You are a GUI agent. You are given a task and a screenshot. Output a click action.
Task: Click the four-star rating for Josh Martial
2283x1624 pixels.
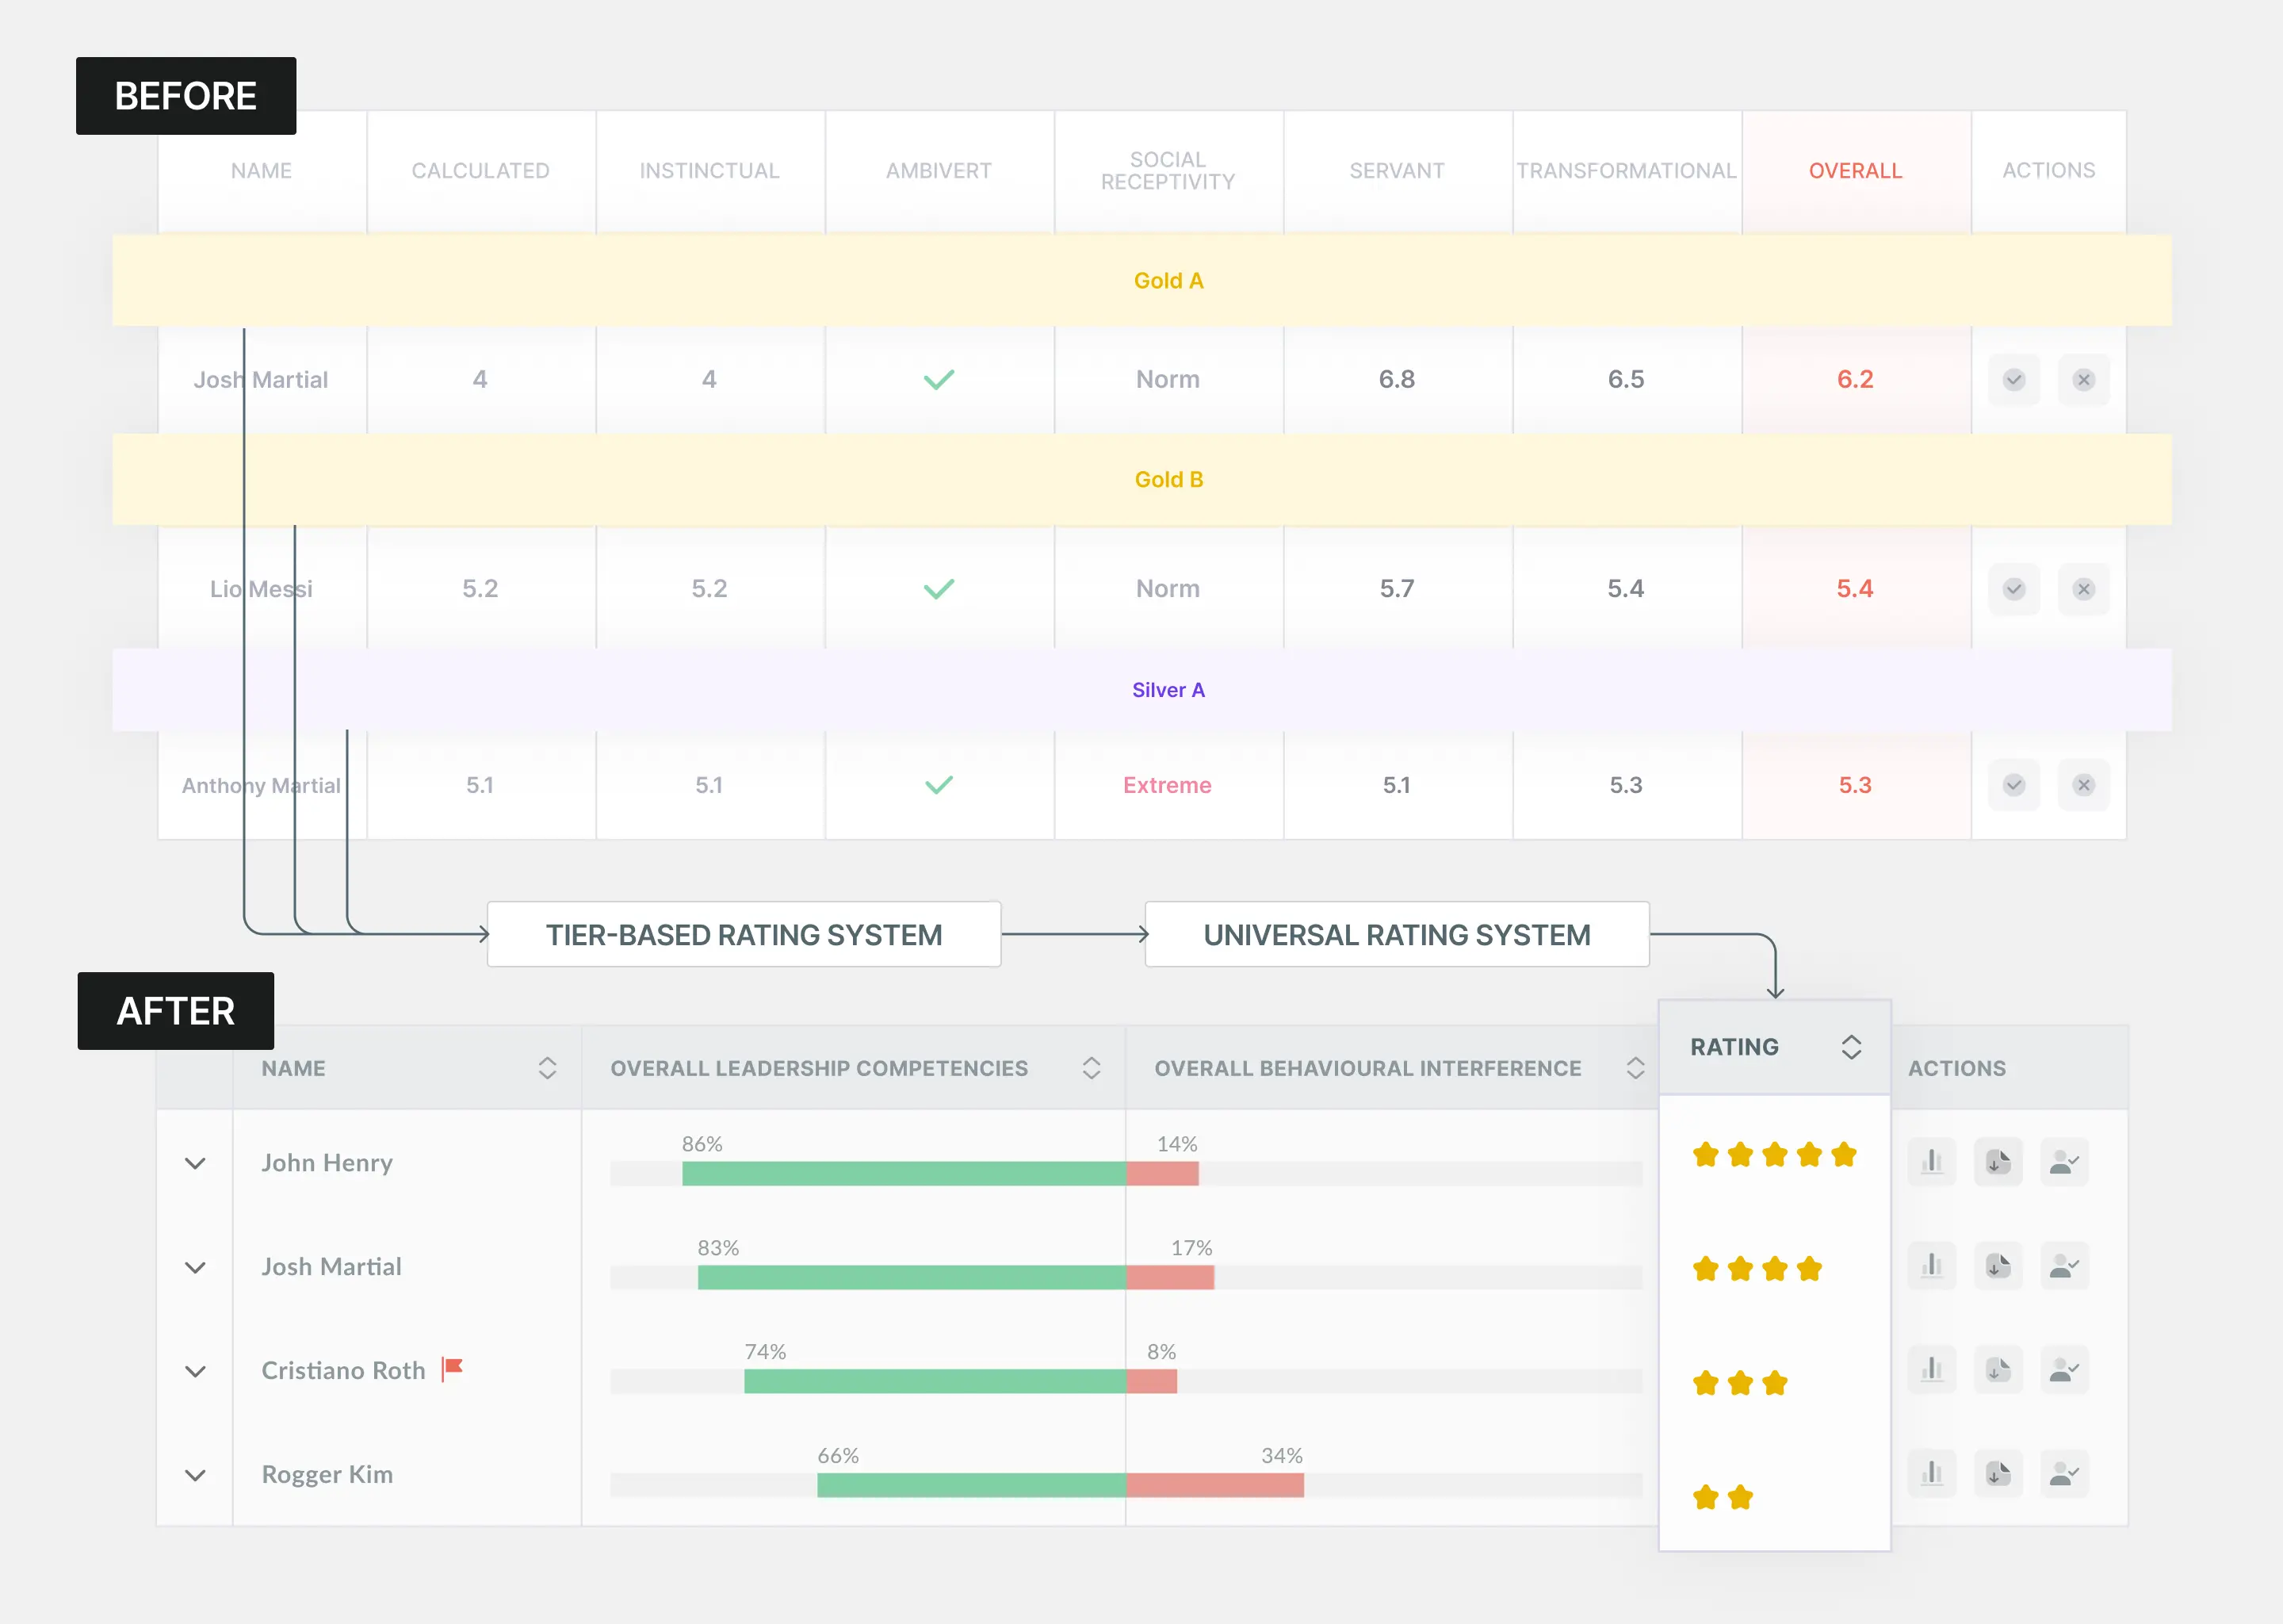click(x=1756, y=1268)
